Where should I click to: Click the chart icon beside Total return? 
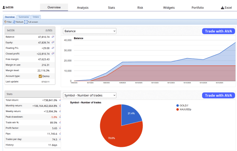60,100
